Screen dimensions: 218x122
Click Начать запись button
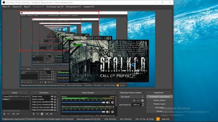(x=159, y=100)
